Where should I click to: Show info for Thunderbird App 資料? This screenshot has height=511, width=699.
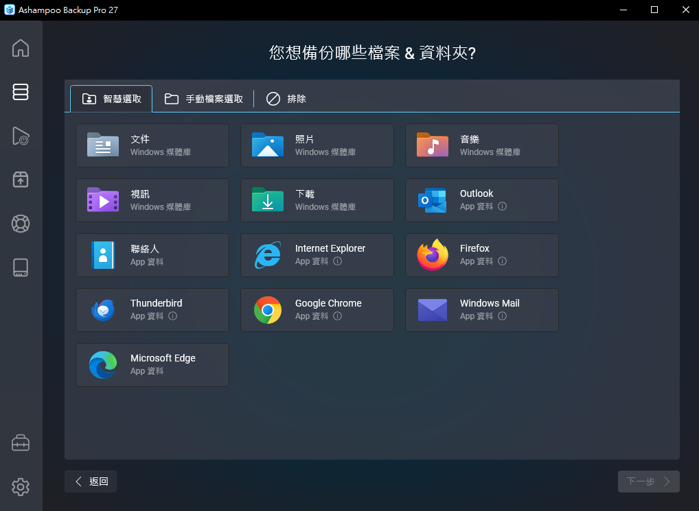[x=172, y=316]
